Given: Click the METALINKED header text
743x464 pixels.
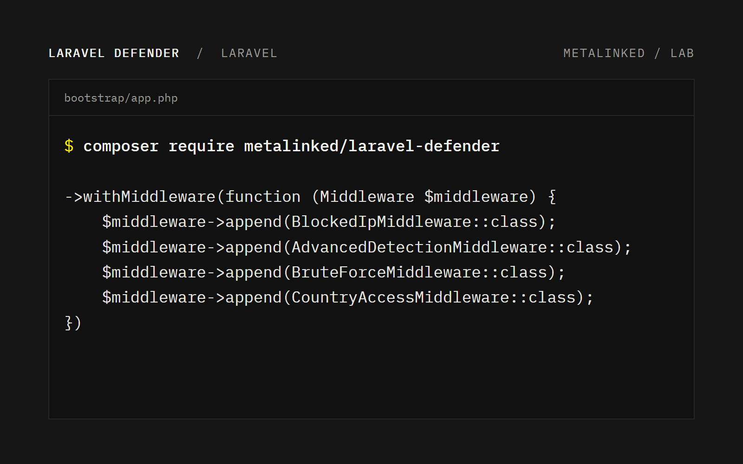Looking at the screenshot, I should coord(604,53).
